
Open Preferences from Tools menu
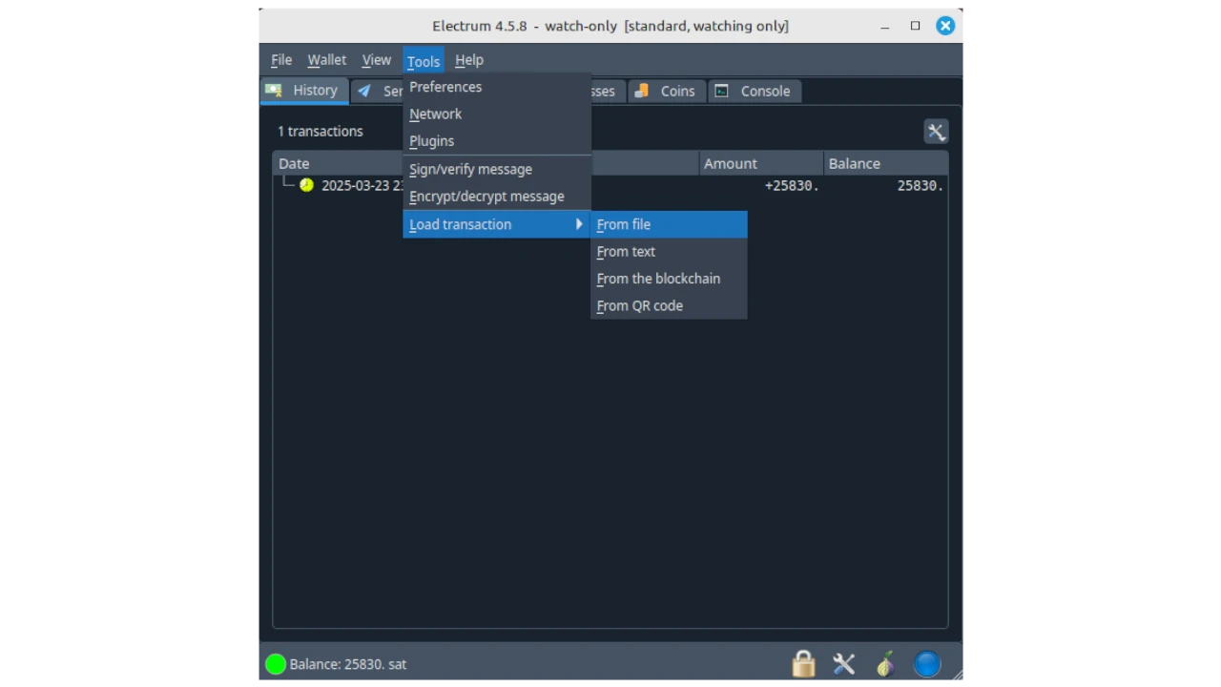[x=445, y=87]
